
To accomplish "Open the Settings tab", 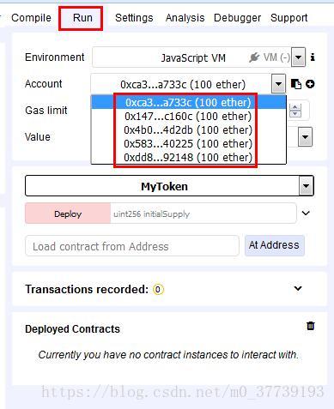I will 134,18.
